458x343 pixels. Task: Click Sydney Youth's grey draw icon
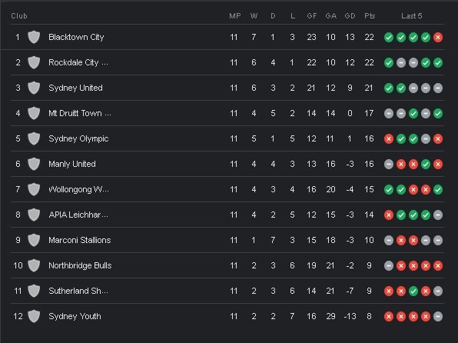tap(438, 316)
